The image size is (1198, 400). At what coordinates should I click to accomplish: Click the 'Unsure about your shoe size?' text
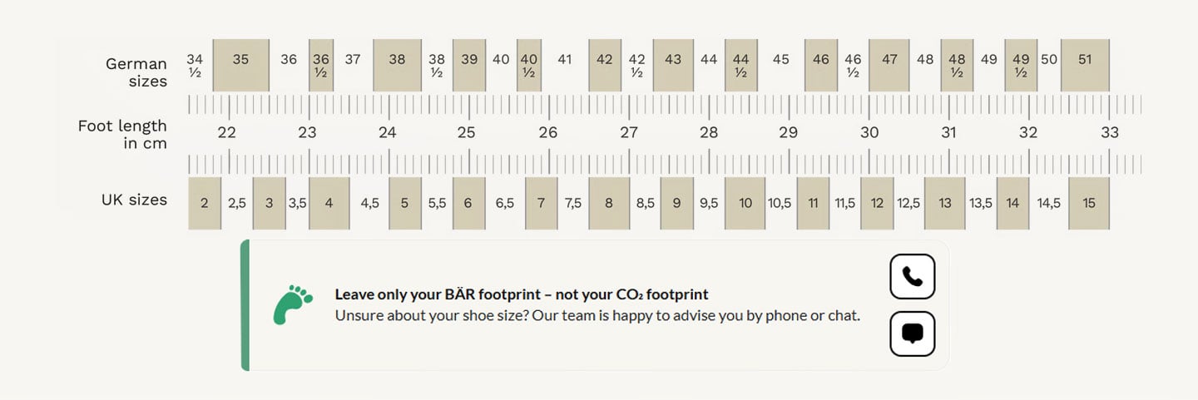tap(414, 316)
